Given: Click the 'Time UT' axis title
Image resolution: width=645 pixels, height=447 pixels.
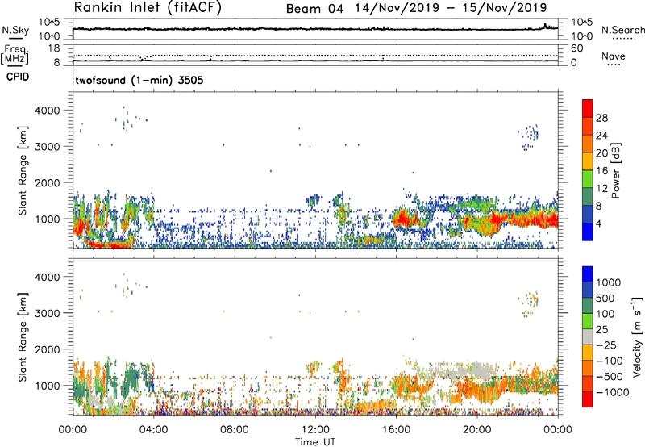Looking at the screenshot, I should coord(315,442).
